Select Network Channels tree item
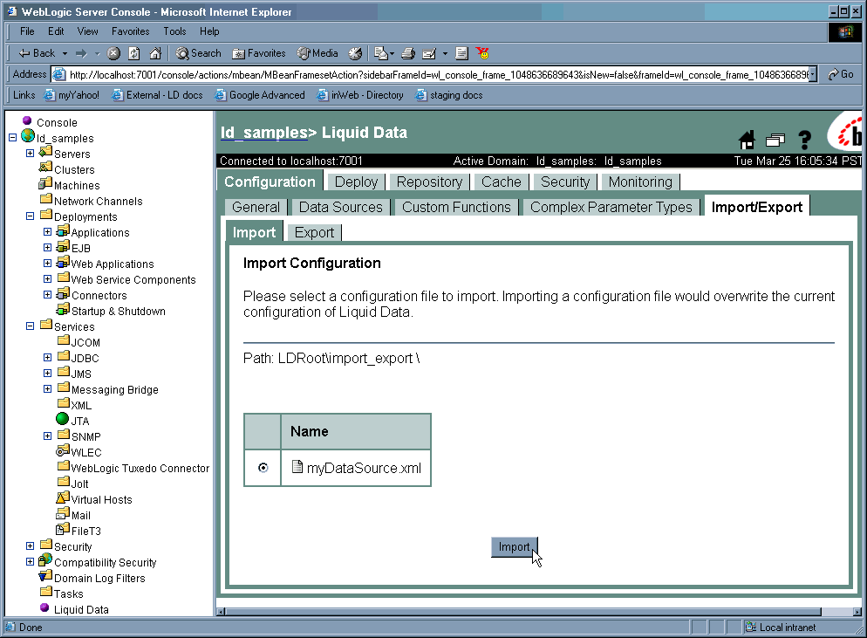This screenshot has height=638, width=867. click(x=98, y=201)
